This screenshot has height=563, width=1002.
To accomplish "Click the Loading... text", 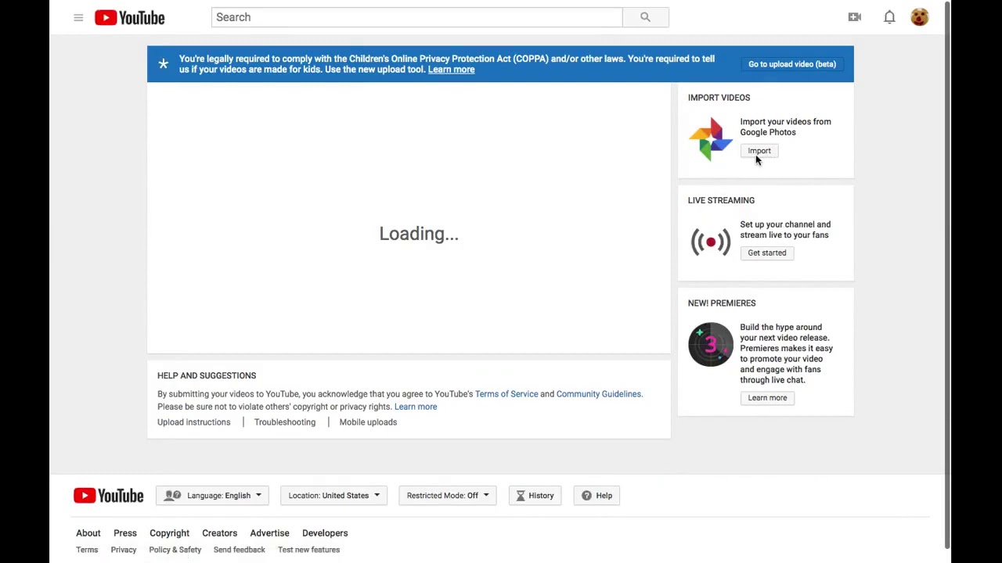I will click(x=419, y=234).
